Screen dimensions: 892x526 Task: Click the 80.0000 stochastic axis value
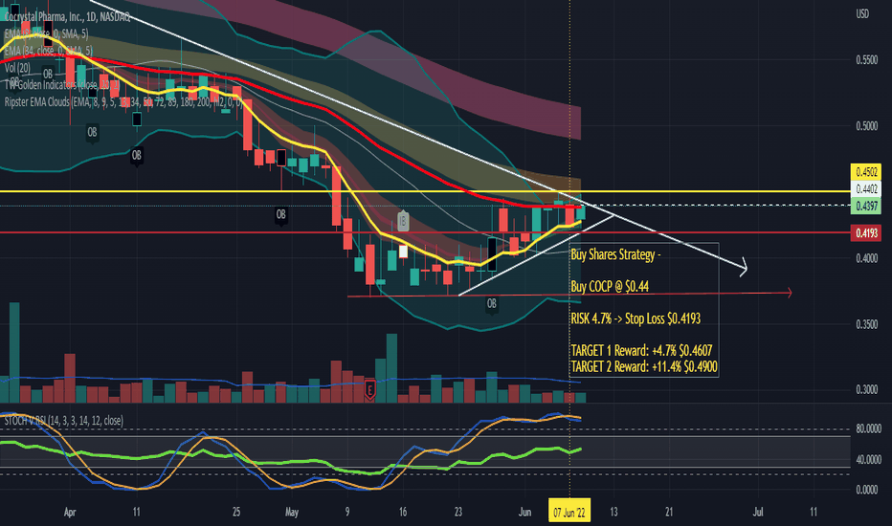click(x=869, y=429)
